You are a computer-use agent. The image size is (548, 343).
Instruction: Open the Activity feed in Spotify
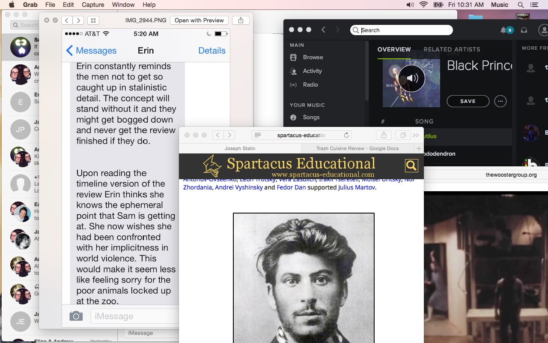[311, 71]
